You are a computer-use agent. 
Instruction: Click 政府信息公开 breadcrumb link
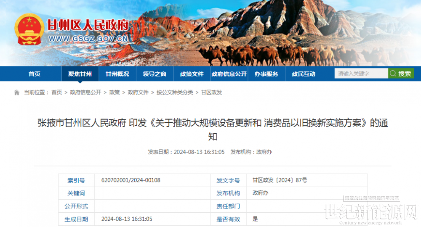coord(85,92)
